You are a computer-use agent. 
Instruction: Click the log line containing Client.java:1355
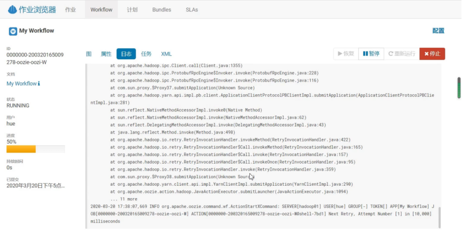[x=176, y=66]
